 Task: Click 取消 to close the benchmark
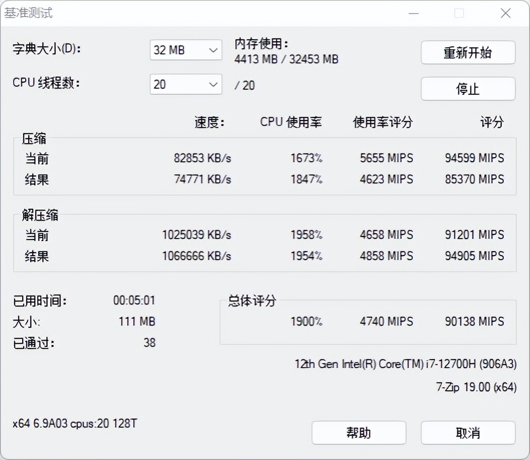pos(467,432)
